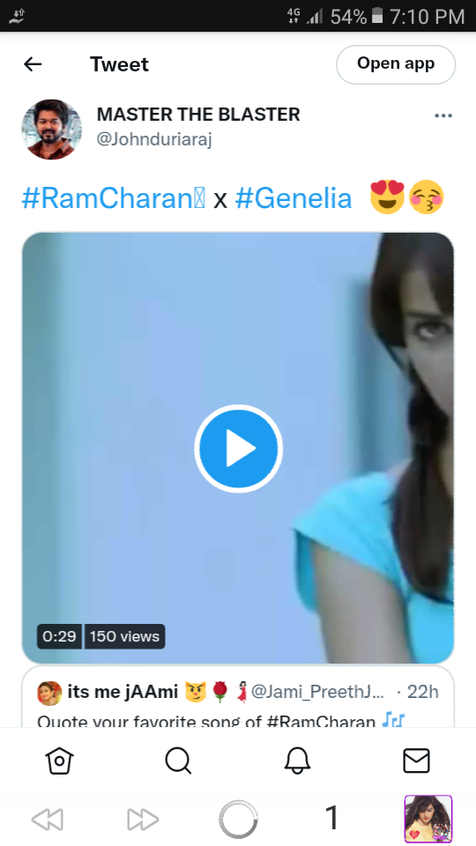
Task: Open the three-dot tweet options menu
Action: pos(443,115)
